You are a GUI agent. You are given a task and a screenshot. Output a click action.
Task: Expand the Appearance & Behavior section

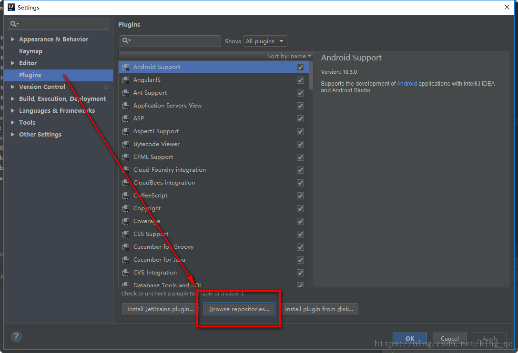pos(13,39)
